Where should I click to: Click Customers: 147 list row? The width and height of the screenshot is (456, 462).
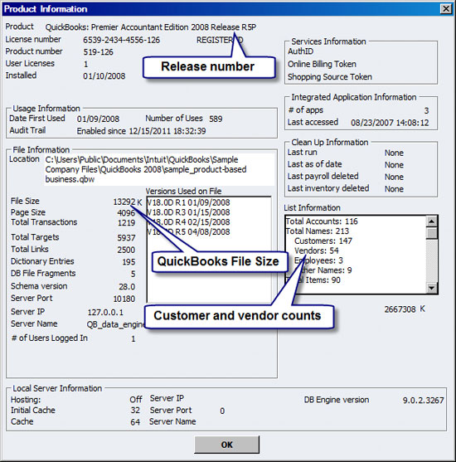(x=323, y=241)
